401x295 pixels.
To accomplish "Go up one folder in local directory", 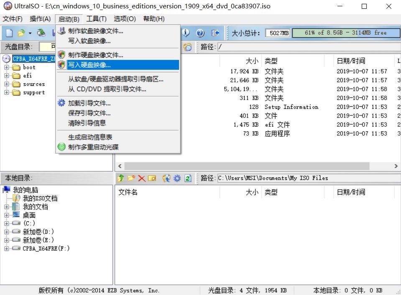I will point(121,178).
